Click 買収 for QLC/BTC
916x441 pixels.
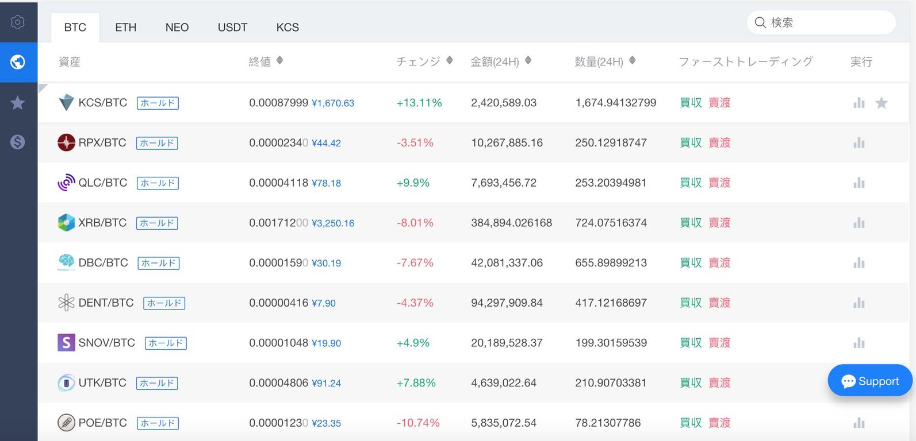coord(691,183)
